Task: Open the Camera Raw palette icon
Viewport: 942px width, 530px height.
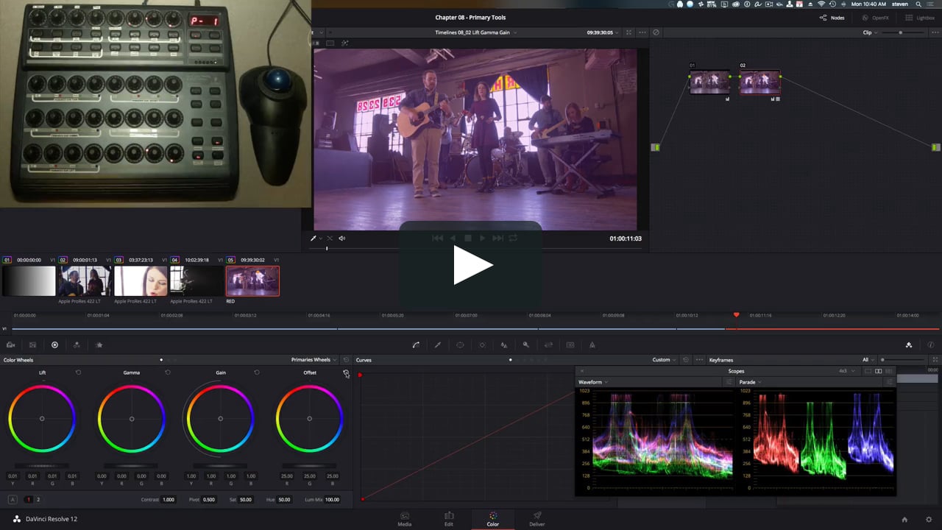Action: 10,344
